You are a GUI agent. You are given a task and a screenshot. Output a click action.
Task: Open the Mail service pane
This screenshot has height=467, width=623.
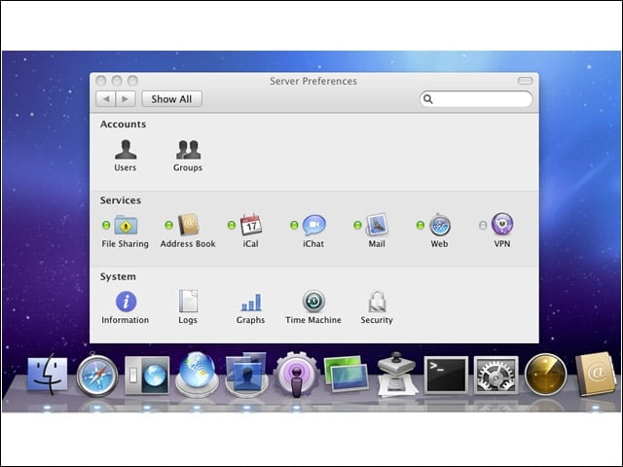377,232
